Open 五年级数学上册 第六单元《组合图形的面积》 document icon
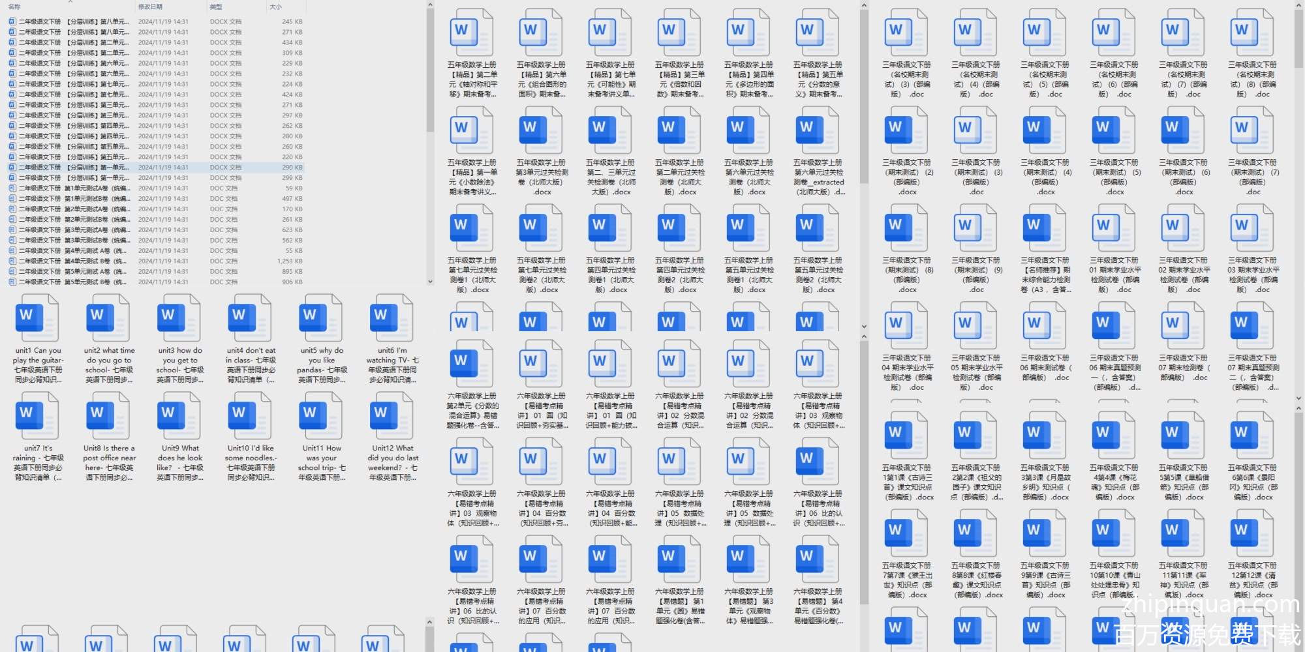This screenshot has width=1305, height=652. (542, 32)
